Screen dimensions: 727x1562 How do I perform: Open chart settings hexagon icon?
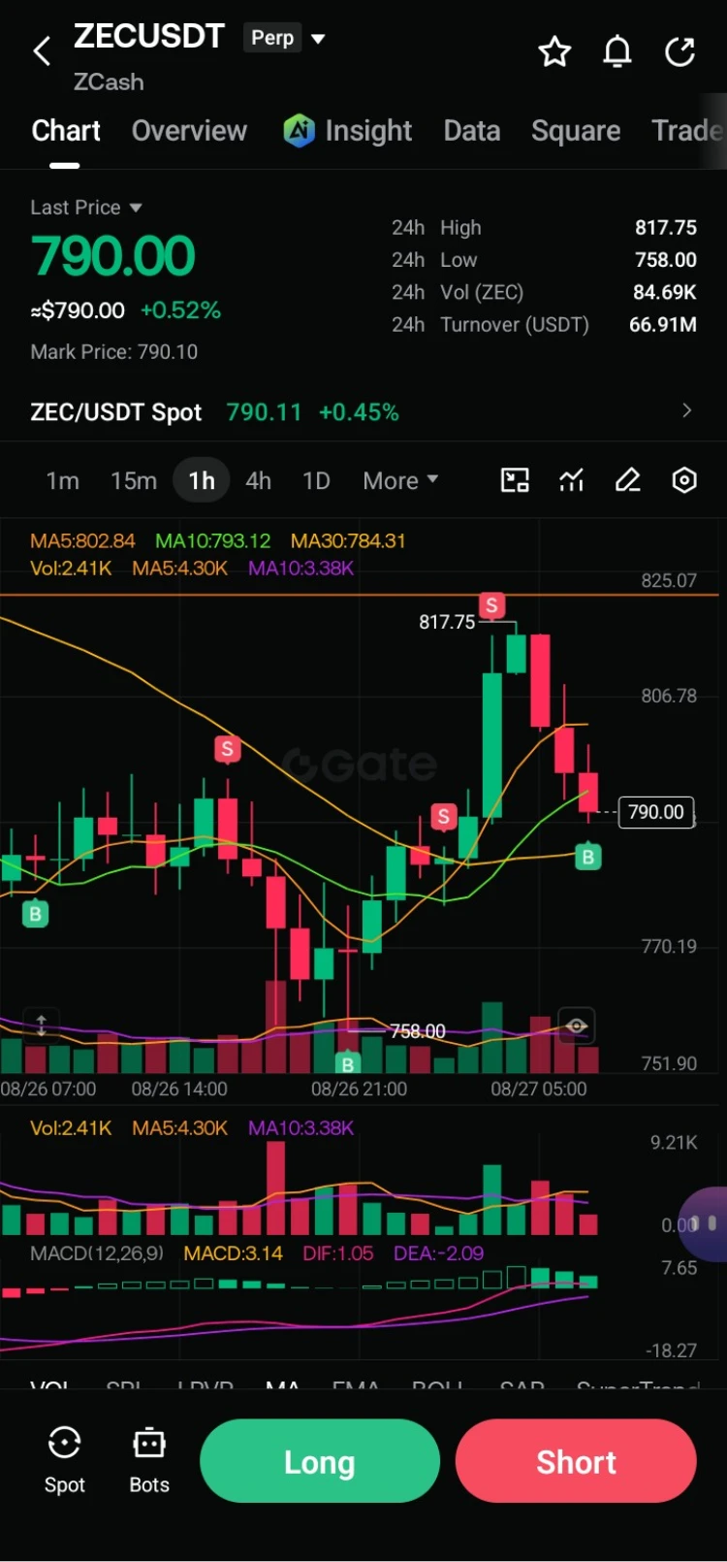pyautogui.click(x=684, y=480)
